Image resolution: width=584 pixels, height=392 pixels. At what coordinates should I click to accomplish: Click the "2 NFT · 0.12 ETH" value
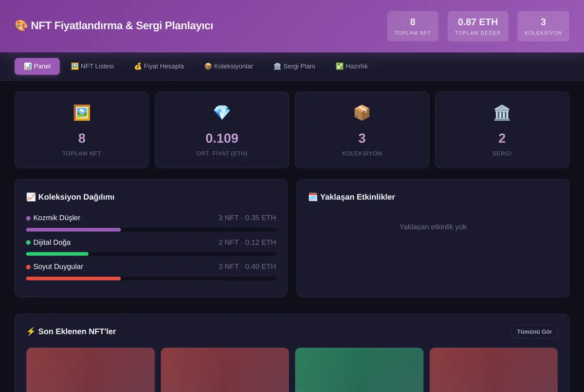(x=247, y=242)
